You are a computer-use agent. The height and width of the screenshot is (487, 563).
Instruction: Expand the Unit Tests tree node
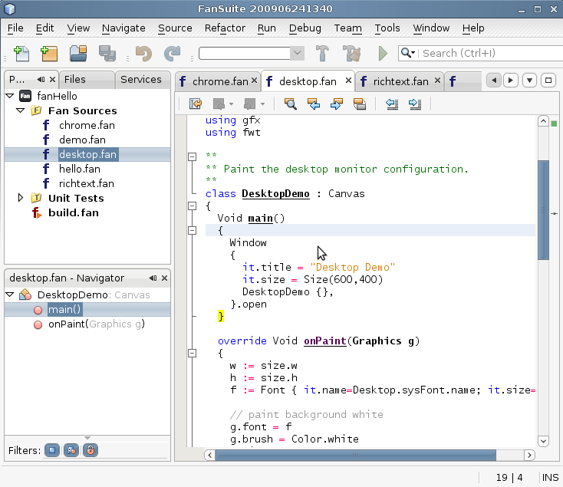pyautogui.click(x=21, y=198)
